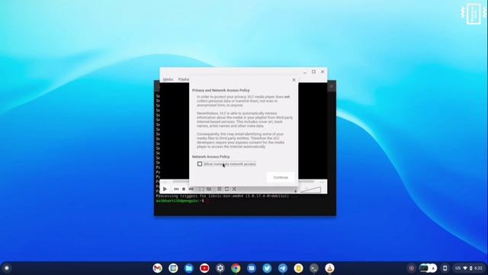Open the Files app from the shelf
Image resolution: width=488 pixels, height=275 pixels.
point(189,268)
